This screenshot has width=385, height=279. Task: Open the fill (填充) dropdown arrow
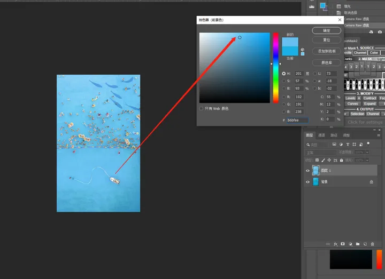[367, 160]
